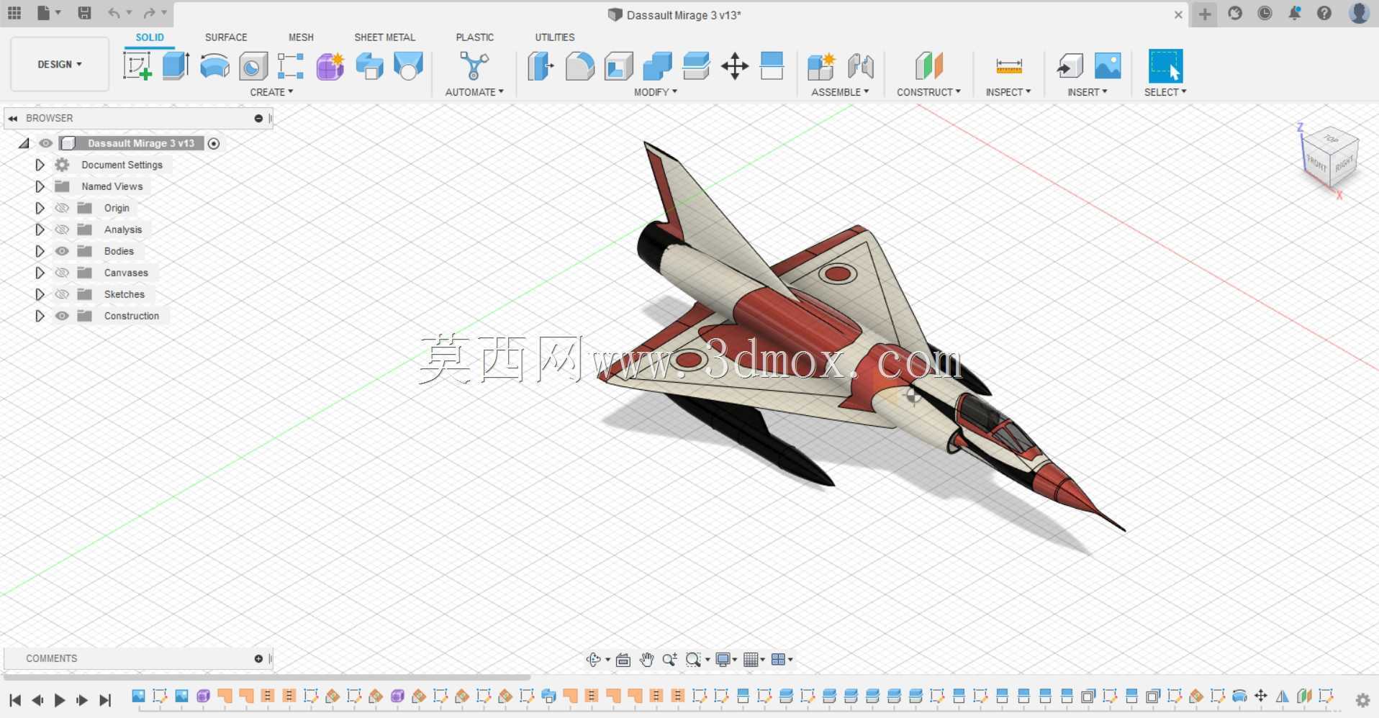The image size is (1379, 718).
Task: Select the Rectangular Pattern tool
Action: 291,66
